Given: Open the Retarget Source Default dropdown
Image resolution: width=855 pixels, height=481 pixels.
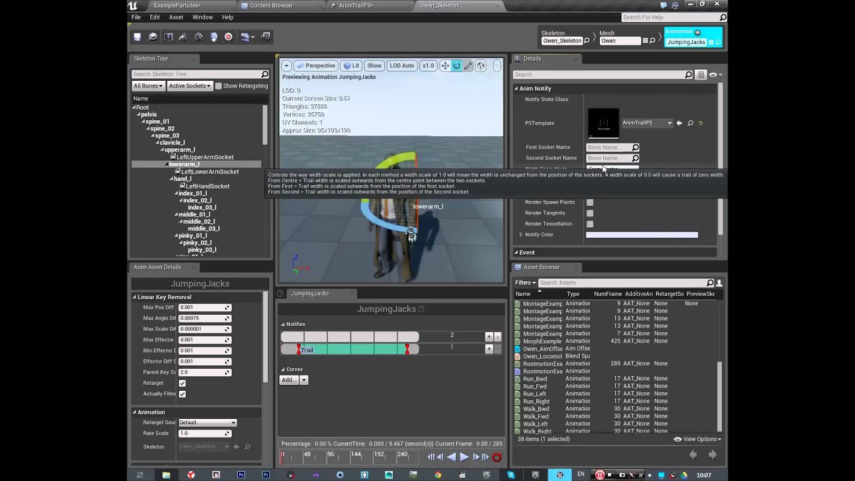Looking at the screenshot, I should 207,422.
